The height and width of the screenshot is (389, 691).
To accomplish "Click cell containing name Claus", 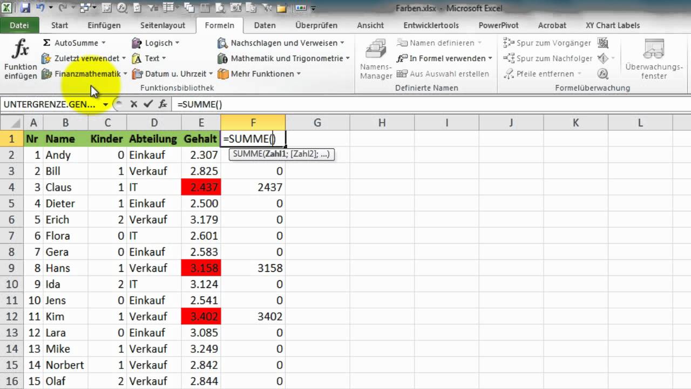I will (x=66, y=187).
